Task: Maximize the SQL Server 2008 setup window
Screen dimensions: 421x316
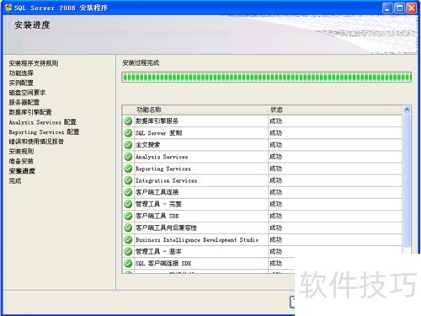Action: click(399, 8)
